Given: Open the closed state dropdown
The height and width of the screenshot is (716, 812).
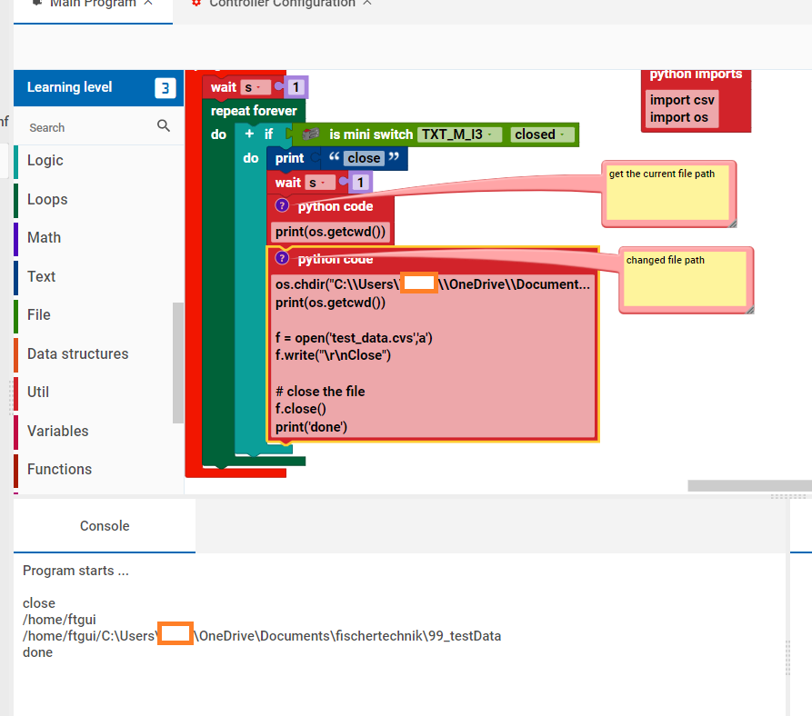Looking at the screenshot, I should [x=542, y=134].
